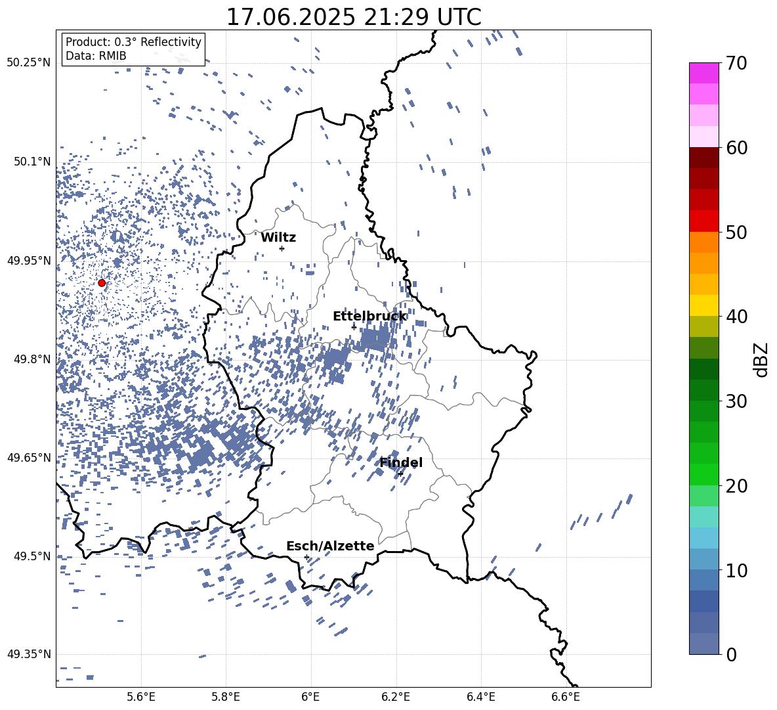Screen dimensions: 777x710
Task: Click the 70 tick on colorbar
Action: pyautogui.click(x=736, y=63)
